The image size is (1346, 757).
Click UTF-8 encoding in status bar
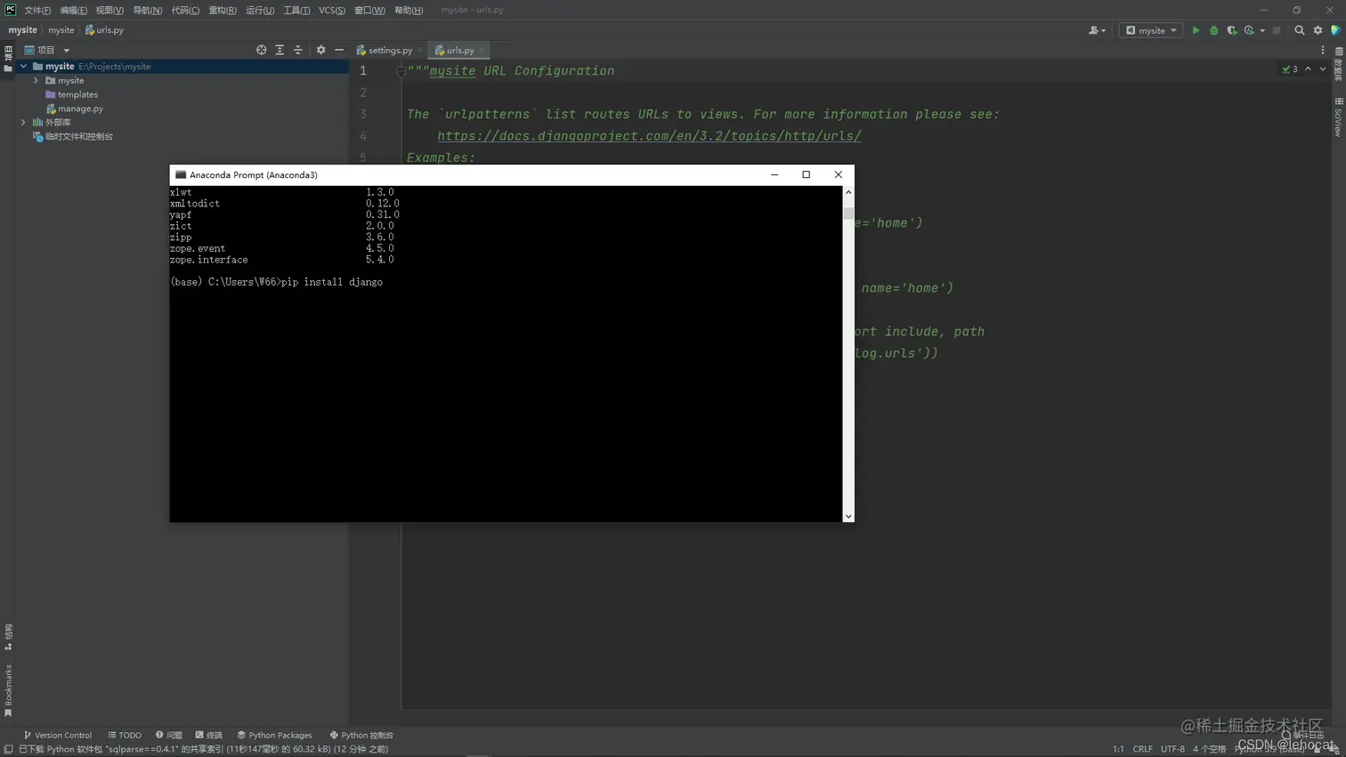(1172, 749)
